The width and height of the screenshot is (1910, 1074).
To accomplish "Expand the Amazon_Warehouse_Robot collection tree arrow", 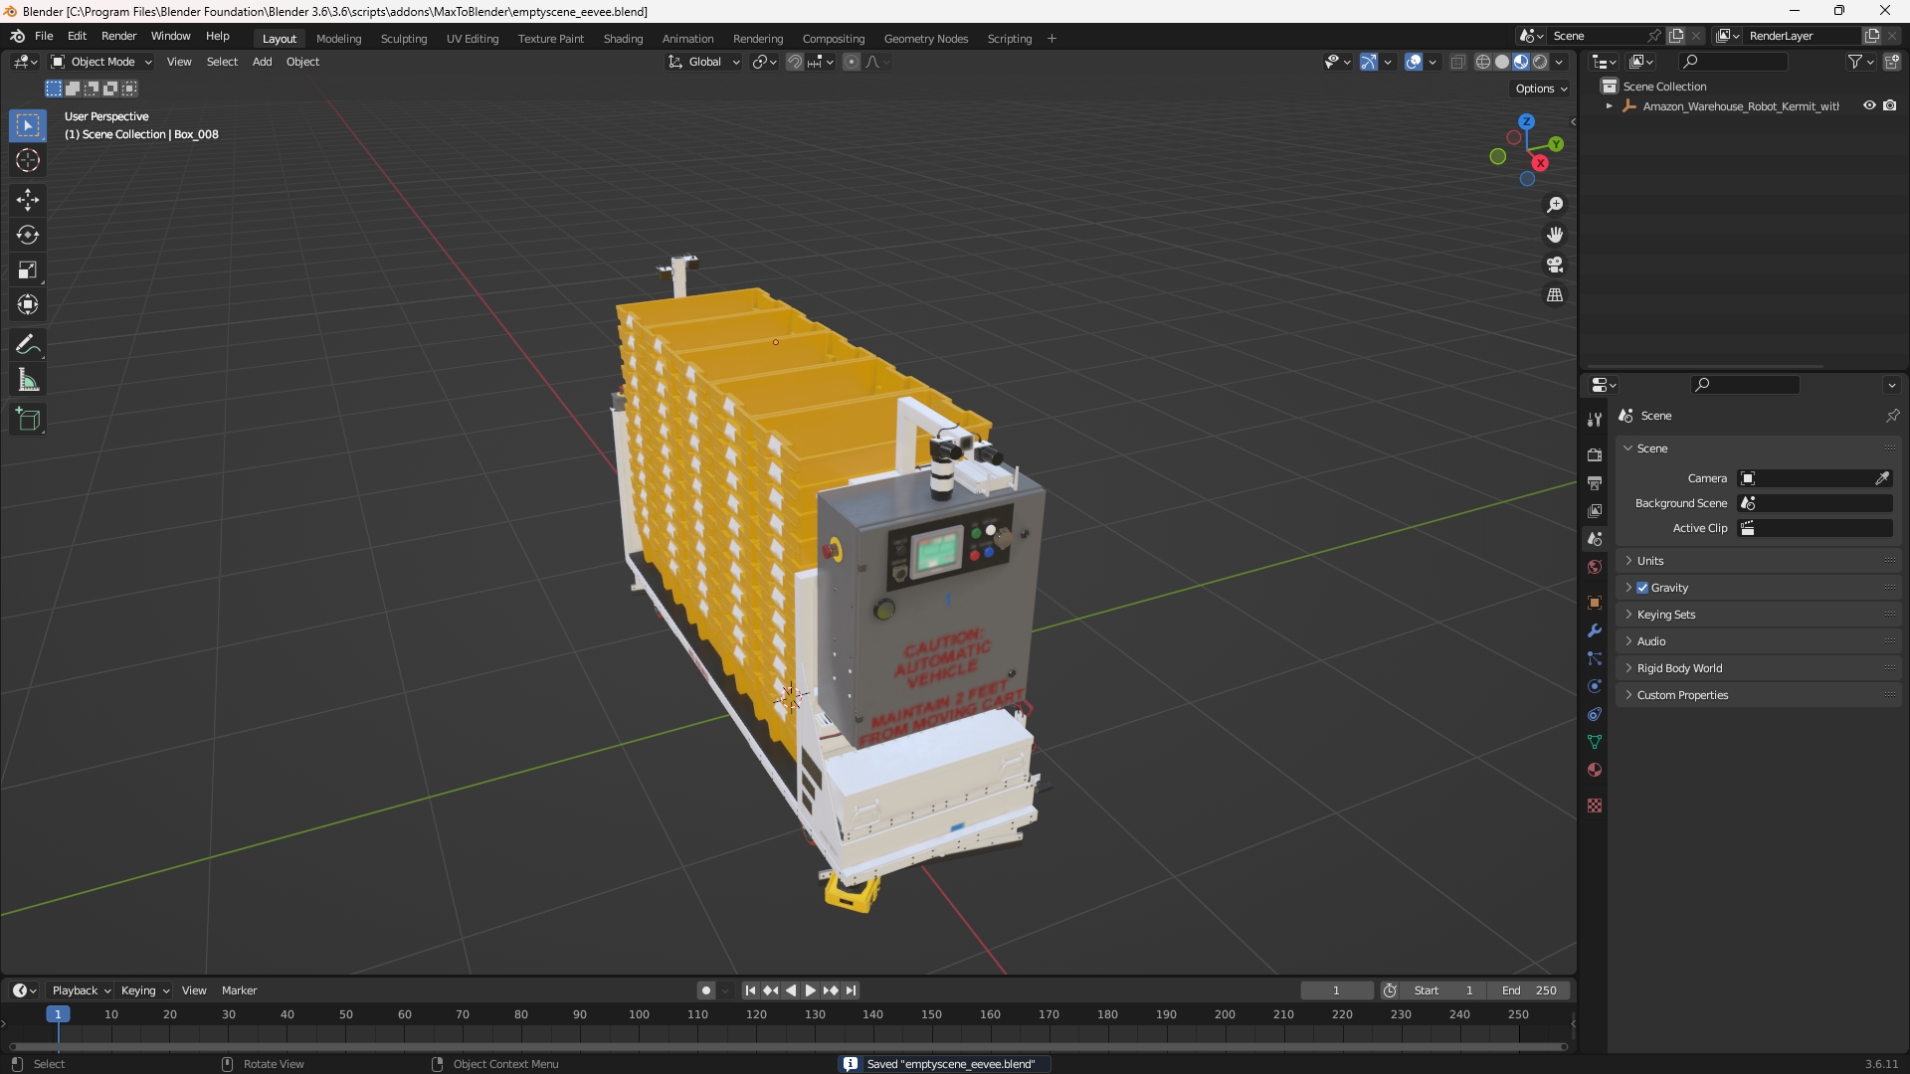I will tap(1610, 106).
